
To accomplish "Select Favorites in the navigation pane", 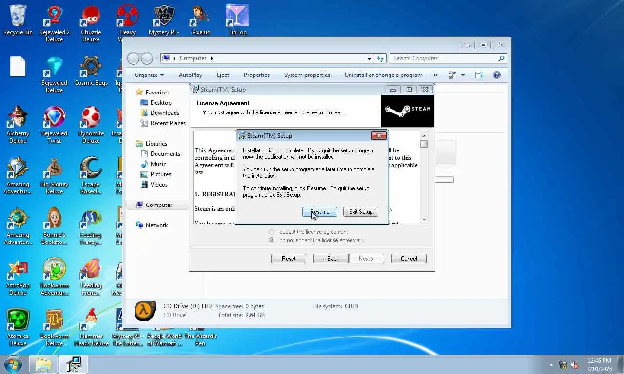I will pos(152,93).
